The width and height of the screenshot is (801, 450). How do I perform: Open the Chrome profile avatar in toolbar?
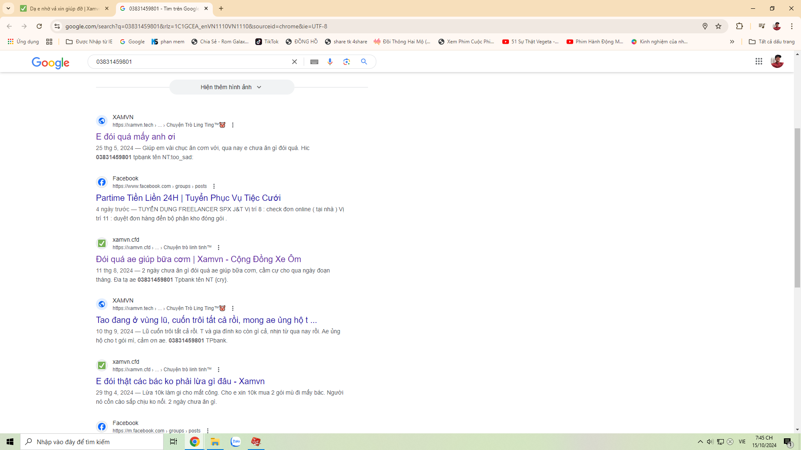(777, 26)
